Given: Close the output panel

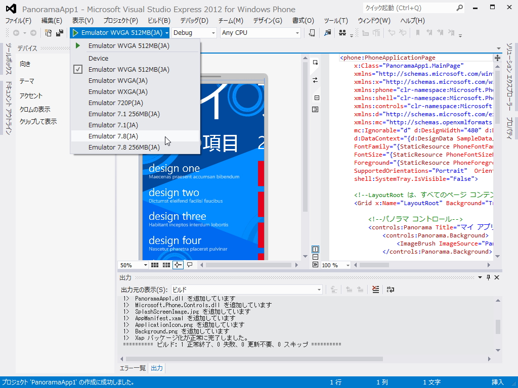Looking at the screenshot, I should (x=497, y=277).
